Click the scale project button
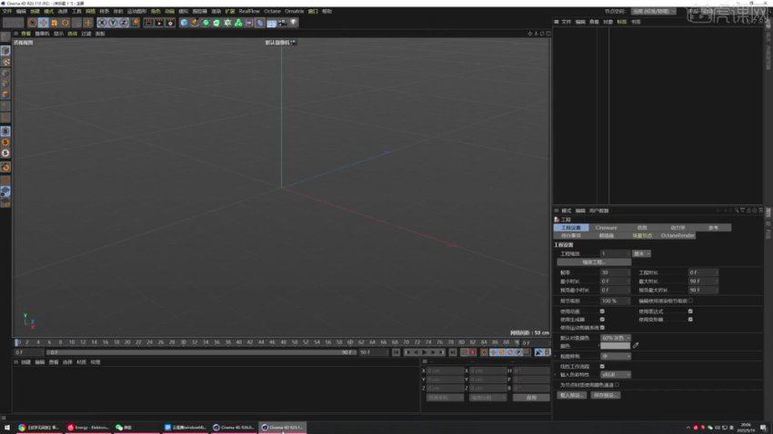This screenshot has width=773, height=434. tap(594, 262)
